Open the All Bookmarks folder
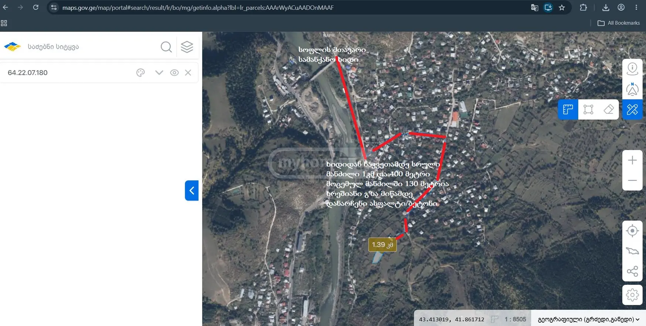This screenshot has height=326, width=646. click(x=619, y=23)
